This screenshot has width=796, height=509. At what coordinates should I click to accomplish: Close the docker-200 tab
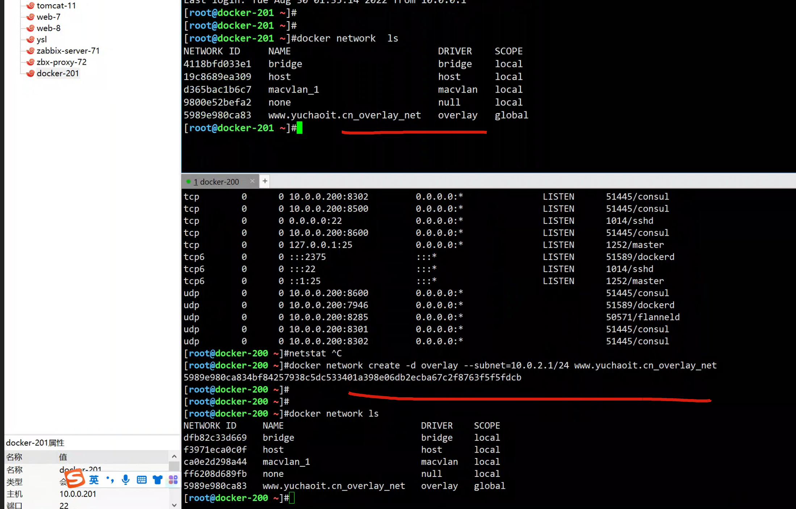point(252,181)
